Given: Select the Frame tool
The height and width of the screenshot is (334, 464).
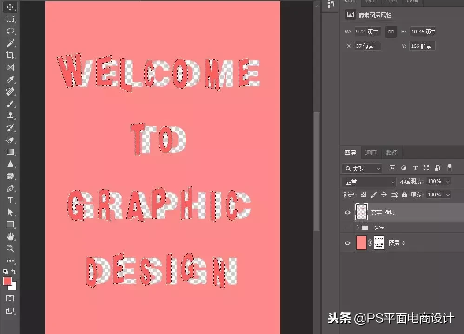Looking at the screenshot, I should click(10, 67).
